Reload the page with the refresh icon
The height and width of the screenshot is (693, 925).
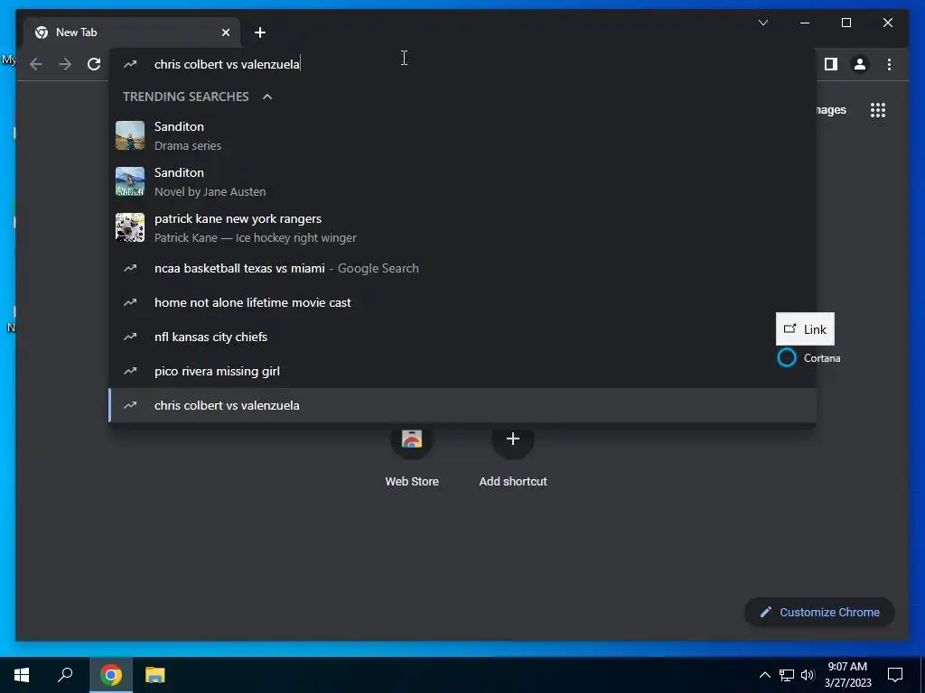point(94,64)
